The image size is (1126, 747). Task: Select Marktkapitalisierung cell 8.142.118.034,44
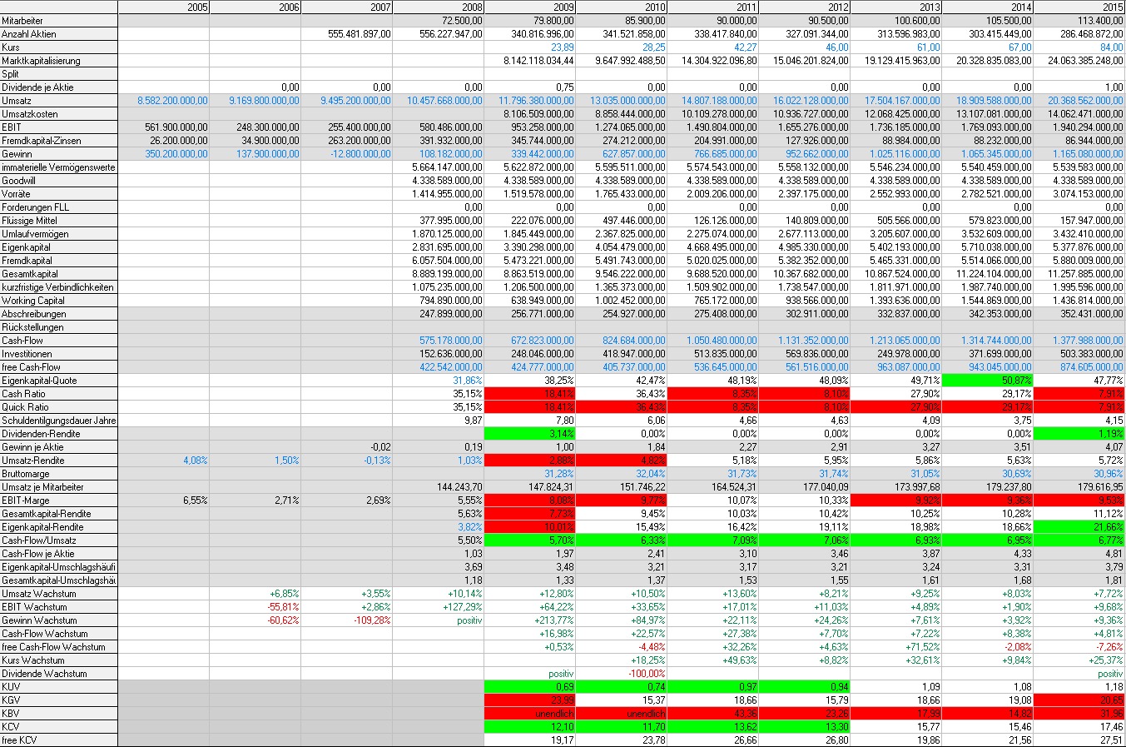point(530,60)
